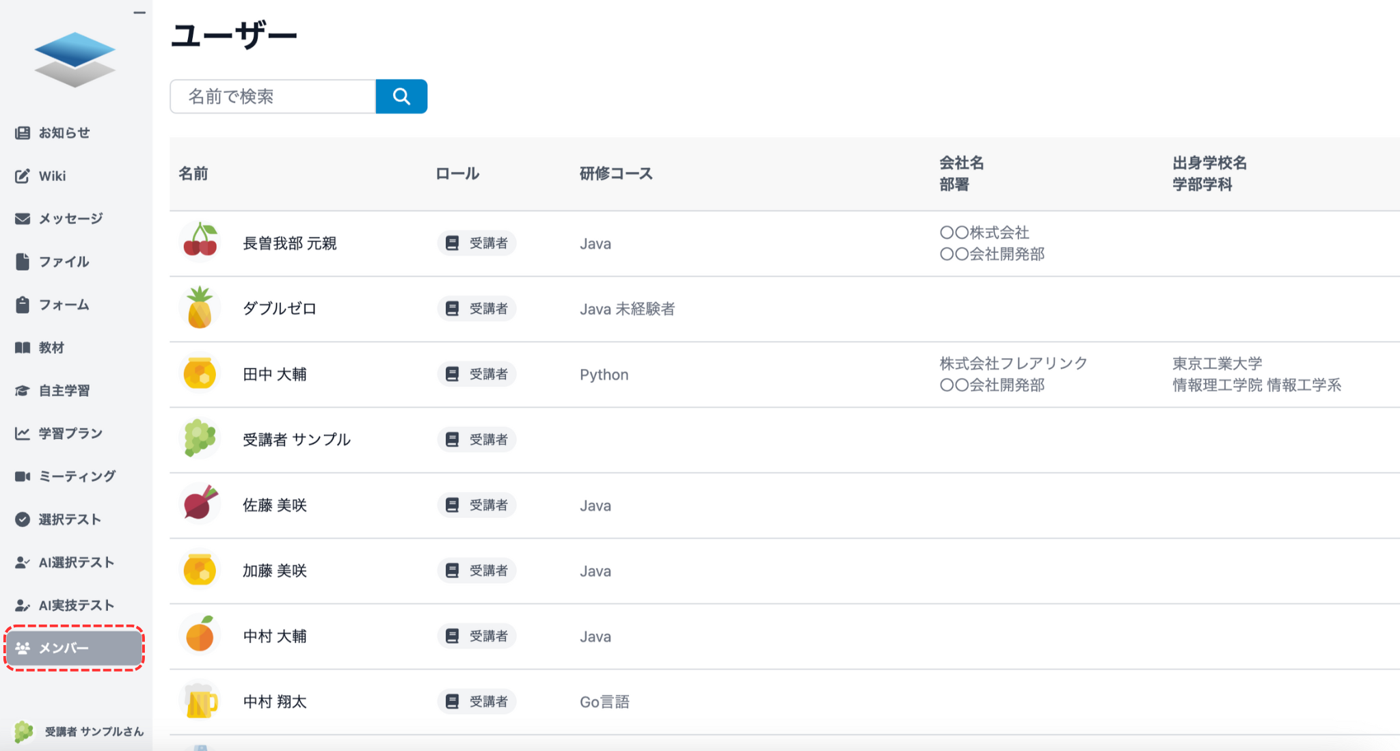Click the 自主学習 graduation cap icon
This screenshot has height=751, width=1400.
pyautogui.click(x=23, y=391)
